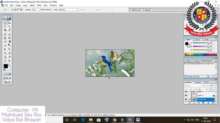The height and width of the screenshot is (123, 220).
Task: Open the Select menu
Action: (32, 5)
